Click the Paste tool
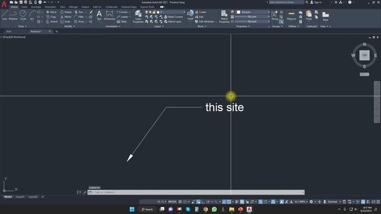This screenshot has height=214, width=381. point(309,15)
